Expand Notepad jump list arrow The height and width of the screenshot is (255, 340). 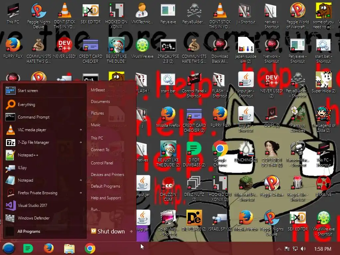click(x=81, y=180)
